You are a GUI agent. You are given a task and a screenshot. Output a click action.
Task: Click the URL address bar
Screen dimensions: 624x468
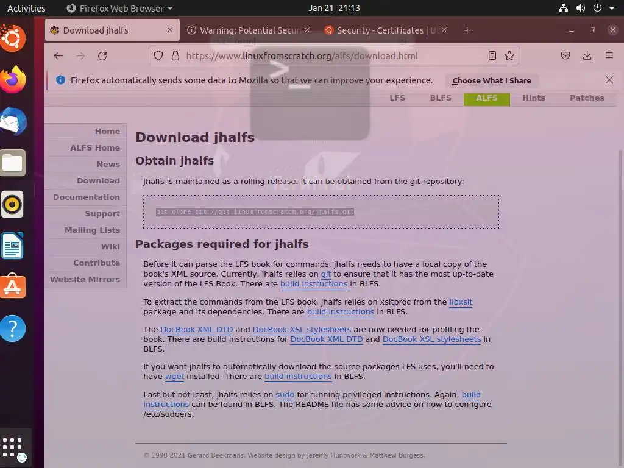point(335,55)
